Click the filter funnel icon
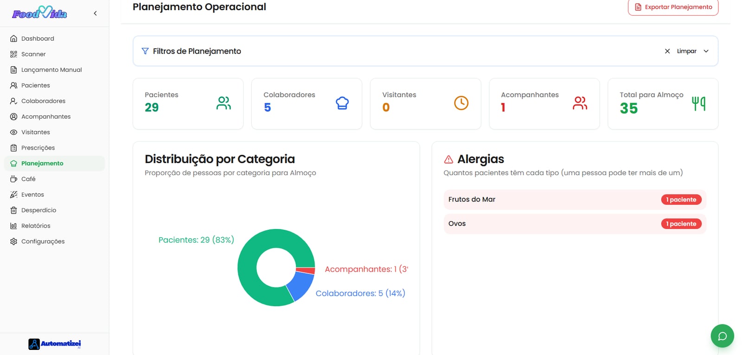The height and width of the screenshot is (355, 742). (145, 51)
